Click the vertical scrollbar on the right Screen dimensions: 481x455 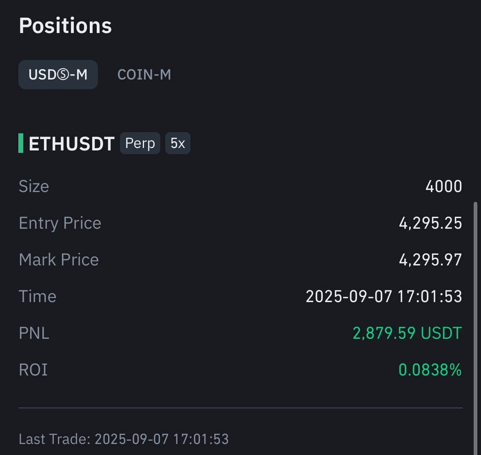tap(475, 326)
